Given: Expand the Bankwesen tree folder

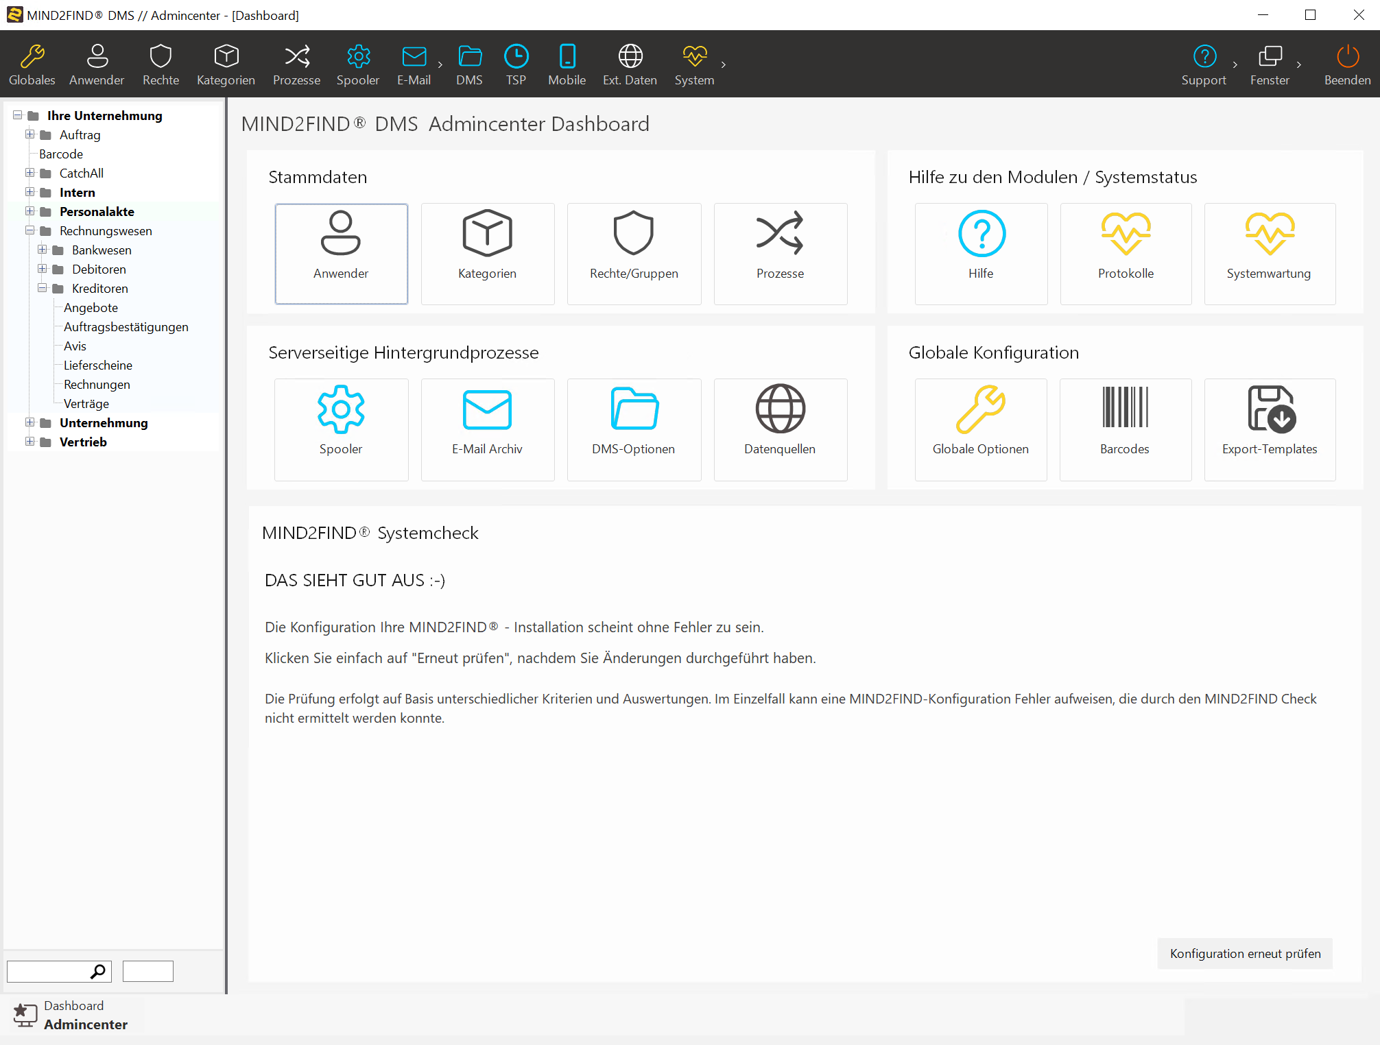Looking at the screenshot, I should (43, 250).
